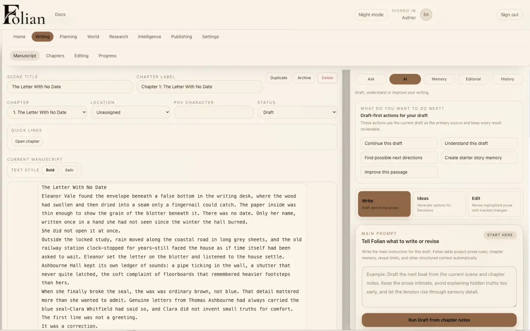Open the Memory panel tab
The width and height of the screenshot is (530, 331).
point(439,79)
